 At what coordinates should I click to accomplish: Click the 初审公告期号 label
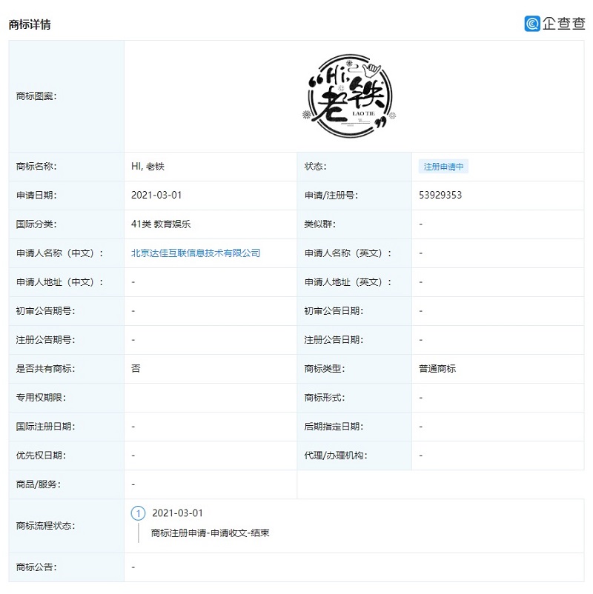(x=45, y=311)
